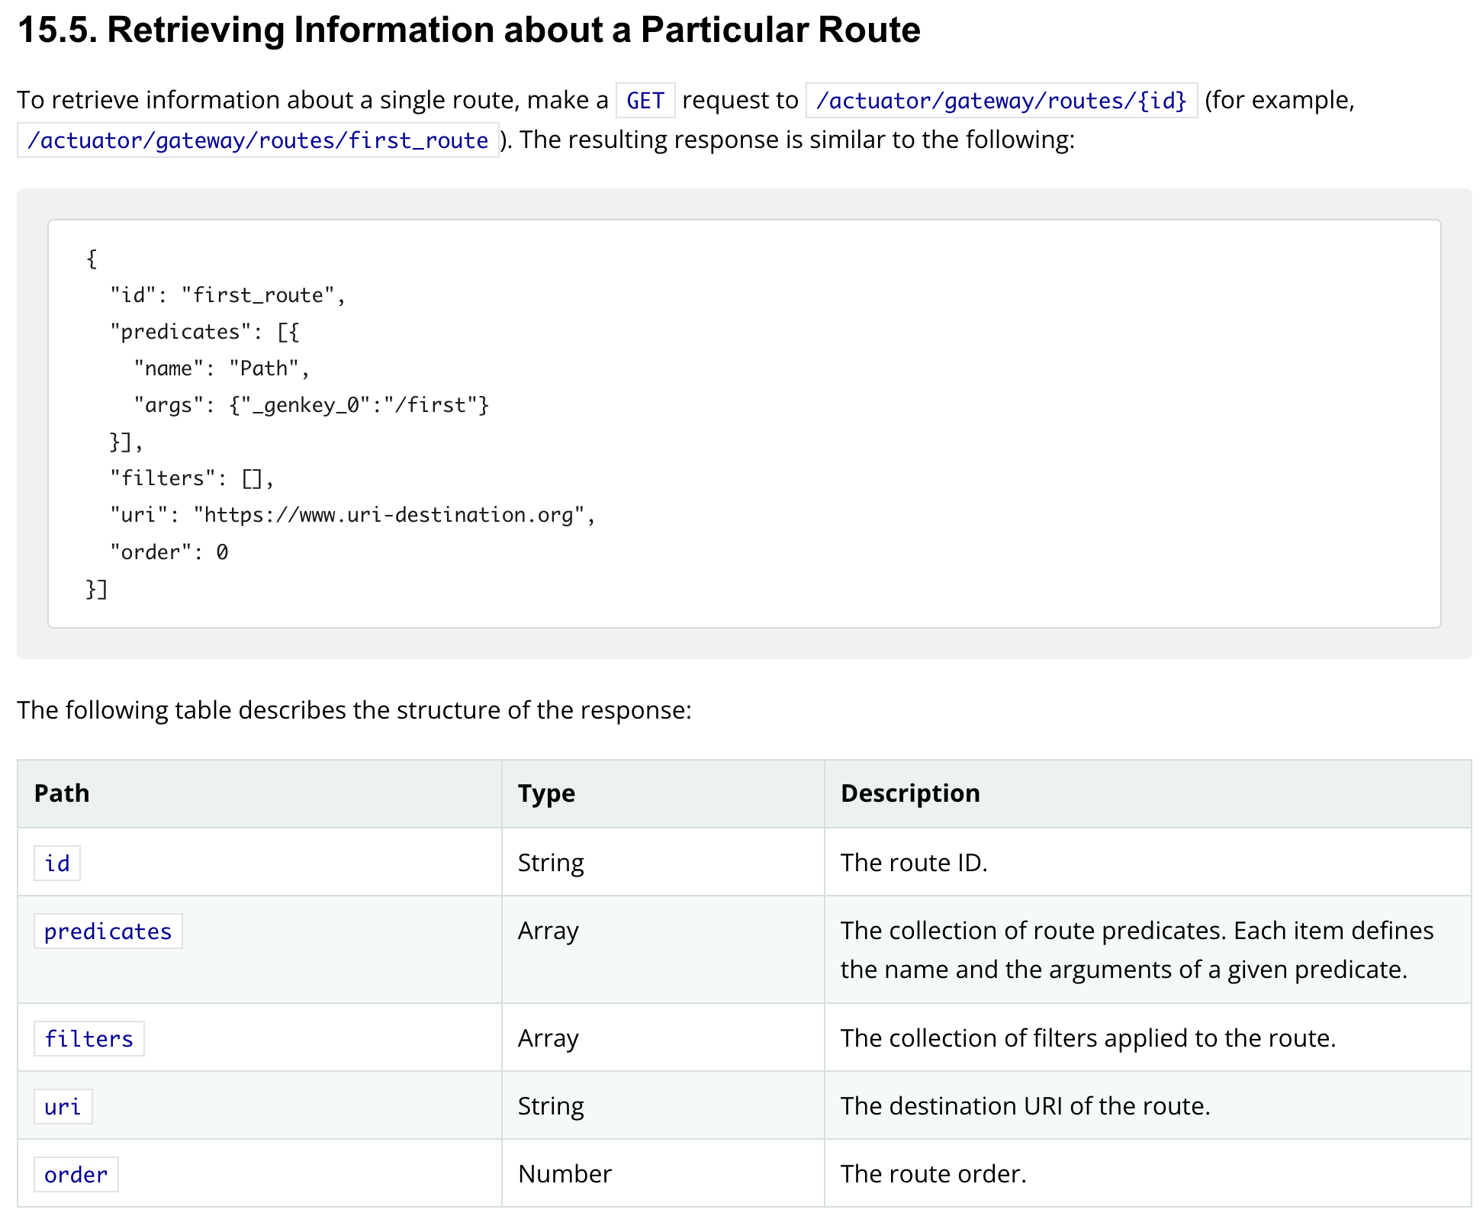This screenshot has width=1483, height=1216.
Task: Click the inline code "/actuator/gateway/routes/first_route"
Action: (258, 140)
